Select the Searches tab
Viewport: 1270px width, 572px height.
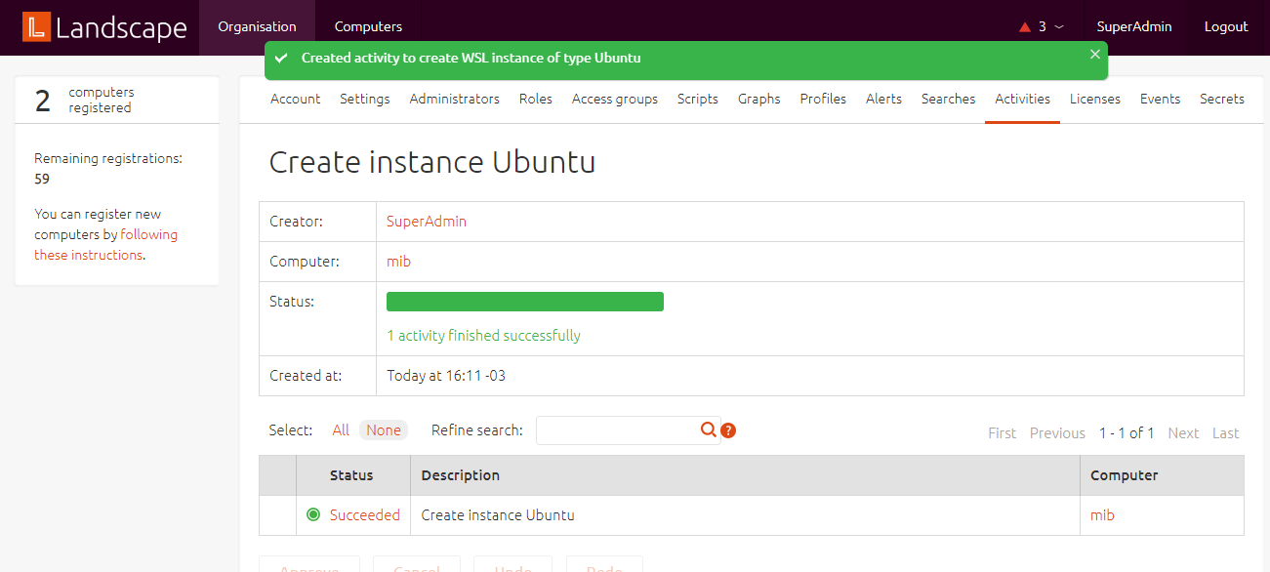949,99
